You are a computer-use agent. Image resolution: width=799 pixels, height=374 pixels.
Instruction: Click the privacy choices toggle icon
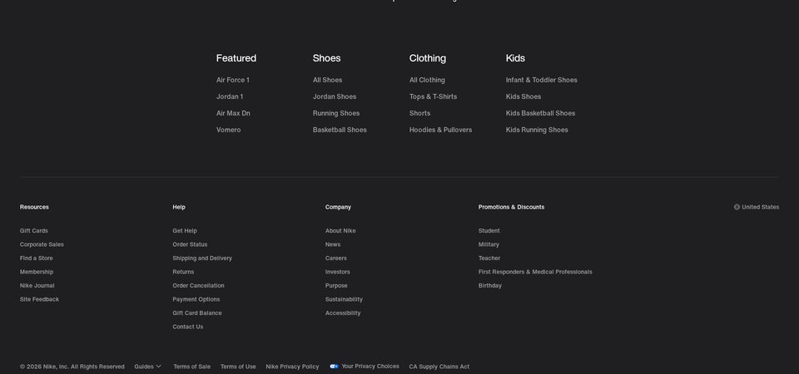[334, 367]
